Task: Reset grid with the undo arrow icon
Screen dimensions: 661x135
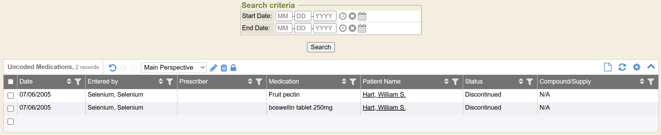Action: (113, 68)
